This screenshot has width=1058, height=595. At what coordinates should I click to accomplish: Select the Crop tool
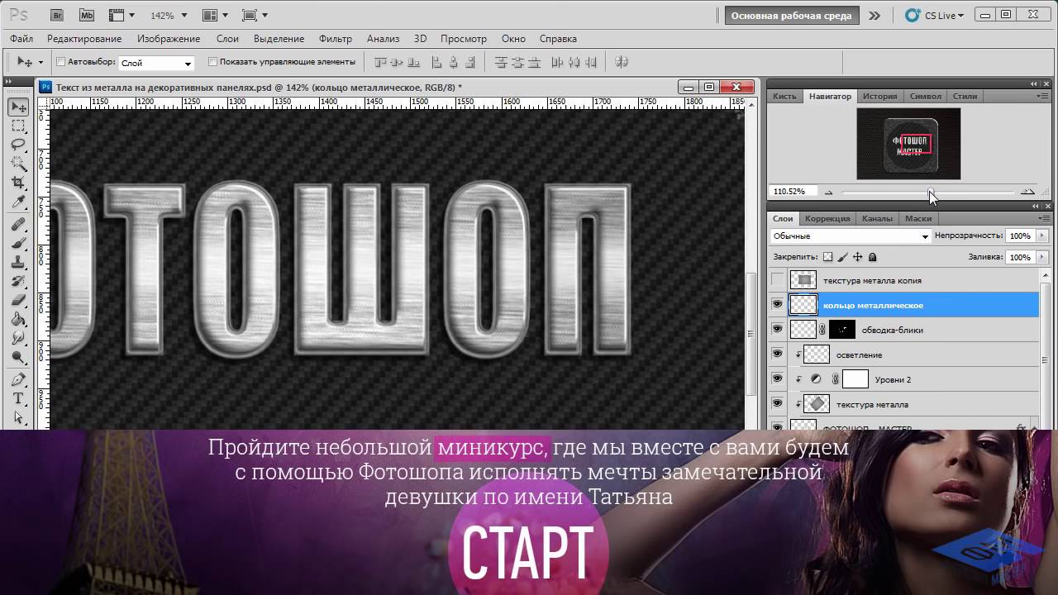pyautogui.click(x=18, y=182)
